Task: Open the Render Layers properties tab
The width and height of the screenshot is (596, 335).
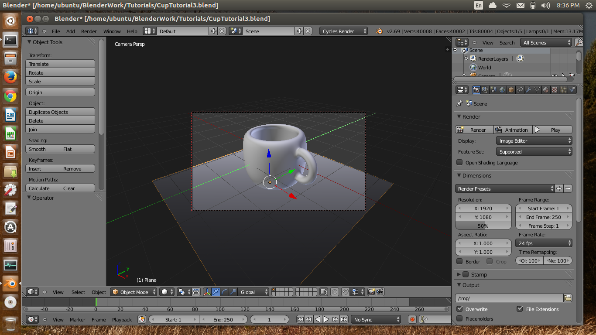Action: [x=485, y=90]
